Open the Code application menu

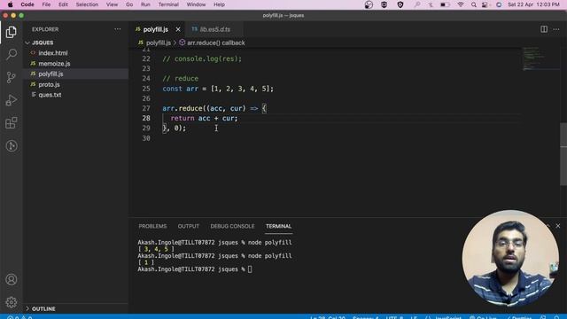coord(27,4)
